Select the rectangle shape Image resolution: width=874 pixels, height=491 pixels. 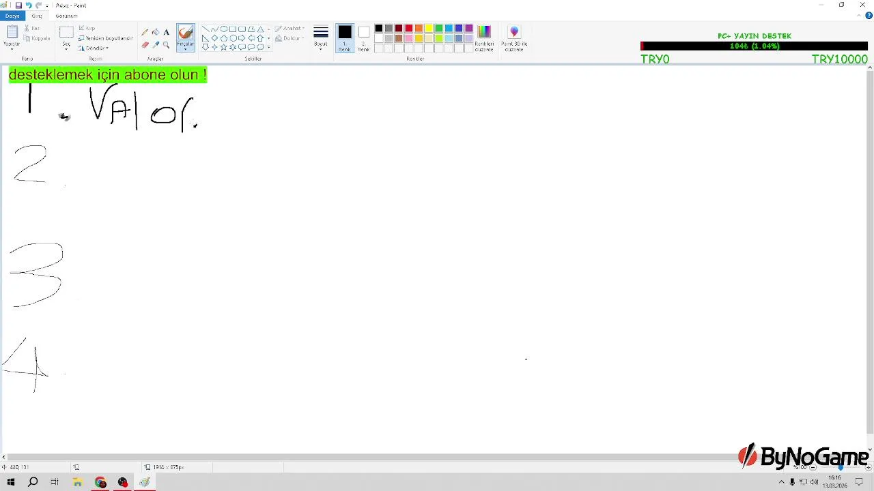point(233,29)
